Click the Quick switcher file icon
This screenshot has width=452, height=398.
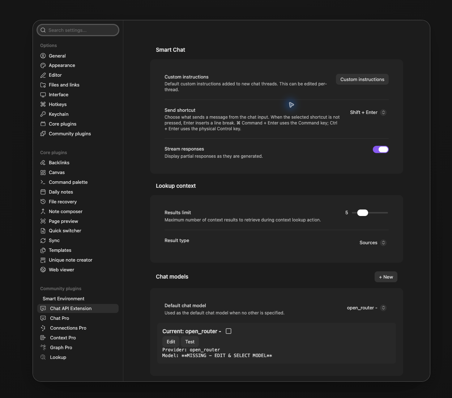pos(43,231)
